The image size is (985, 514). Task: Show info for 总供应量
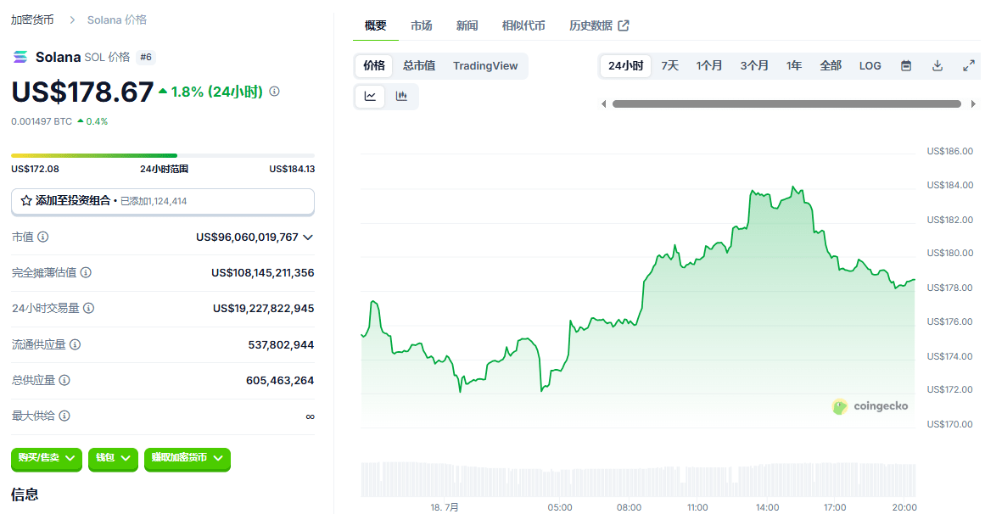64,380
